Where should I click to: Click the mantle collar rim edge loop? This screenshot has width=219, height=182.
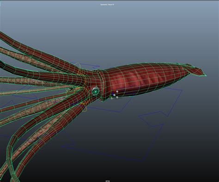(101, 85)
